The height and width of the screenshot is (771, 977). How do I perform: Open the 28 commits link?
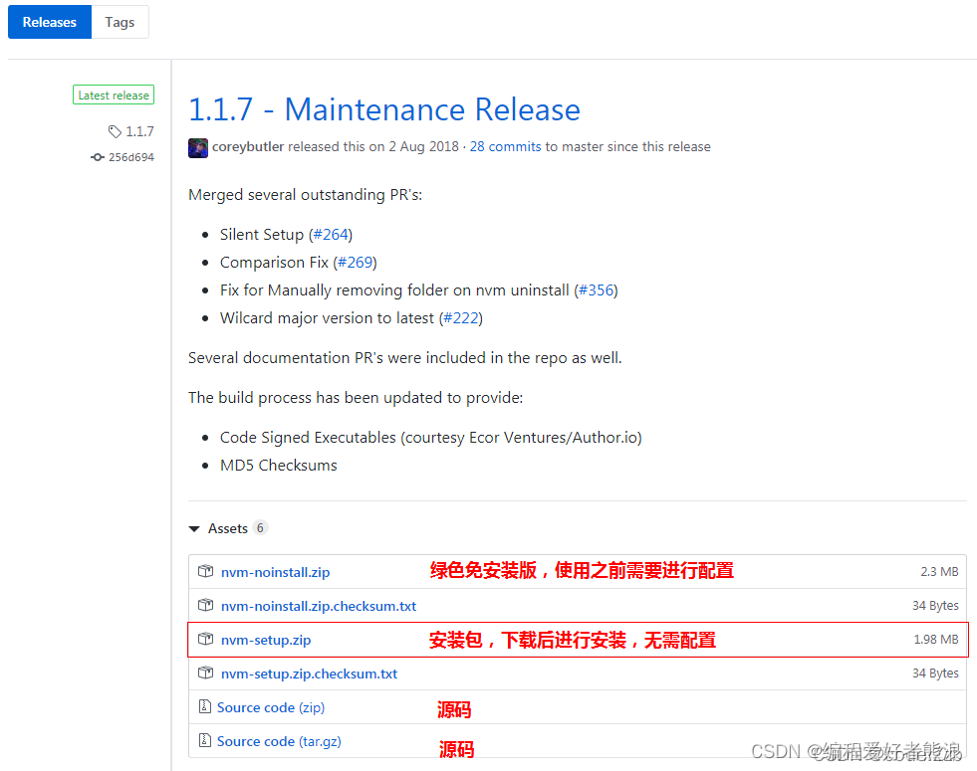(505, 147)
